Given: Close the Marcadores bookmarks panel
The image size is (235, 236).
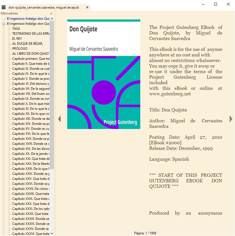Looking at the screenshot, I should click(x=51, y=13).
